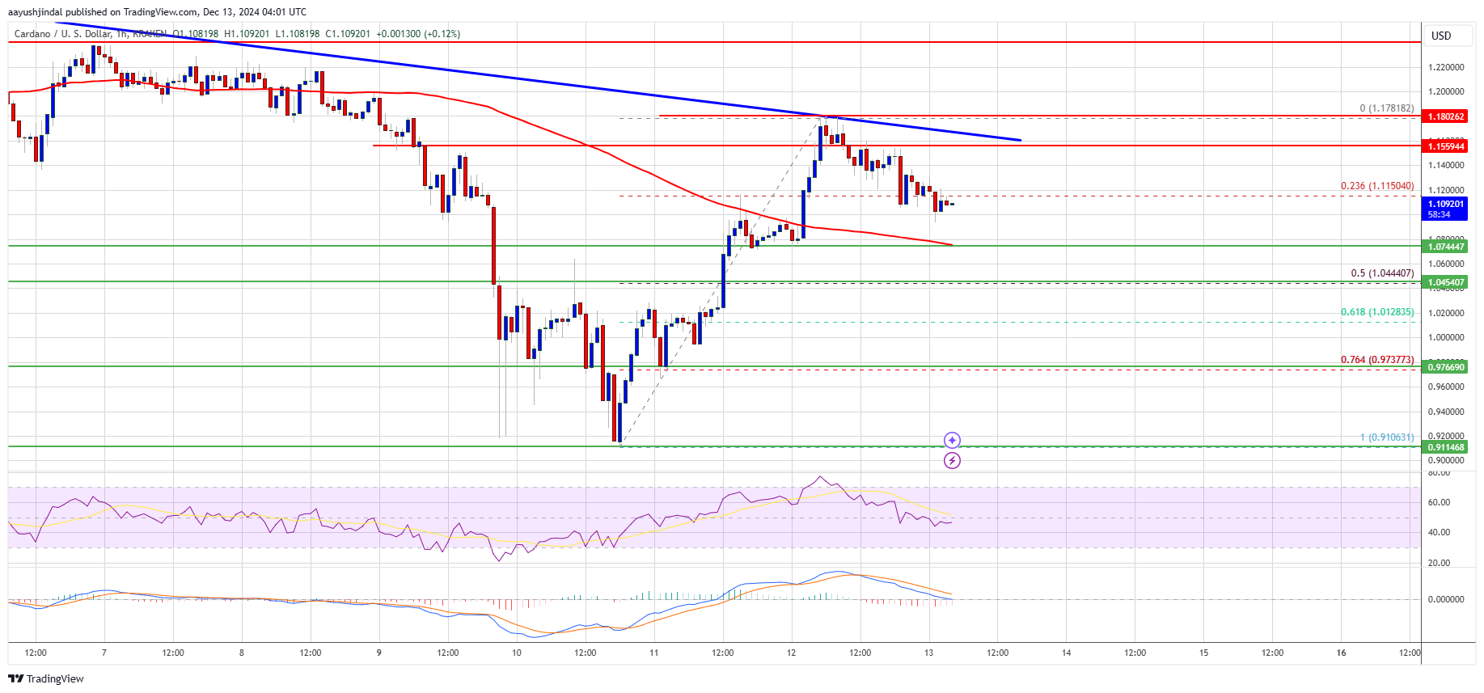Image resolution: width=1484 pixels, height=693 pixels.
Task: Click the date label 10 on time axis
Action: (x=516, y=653)
